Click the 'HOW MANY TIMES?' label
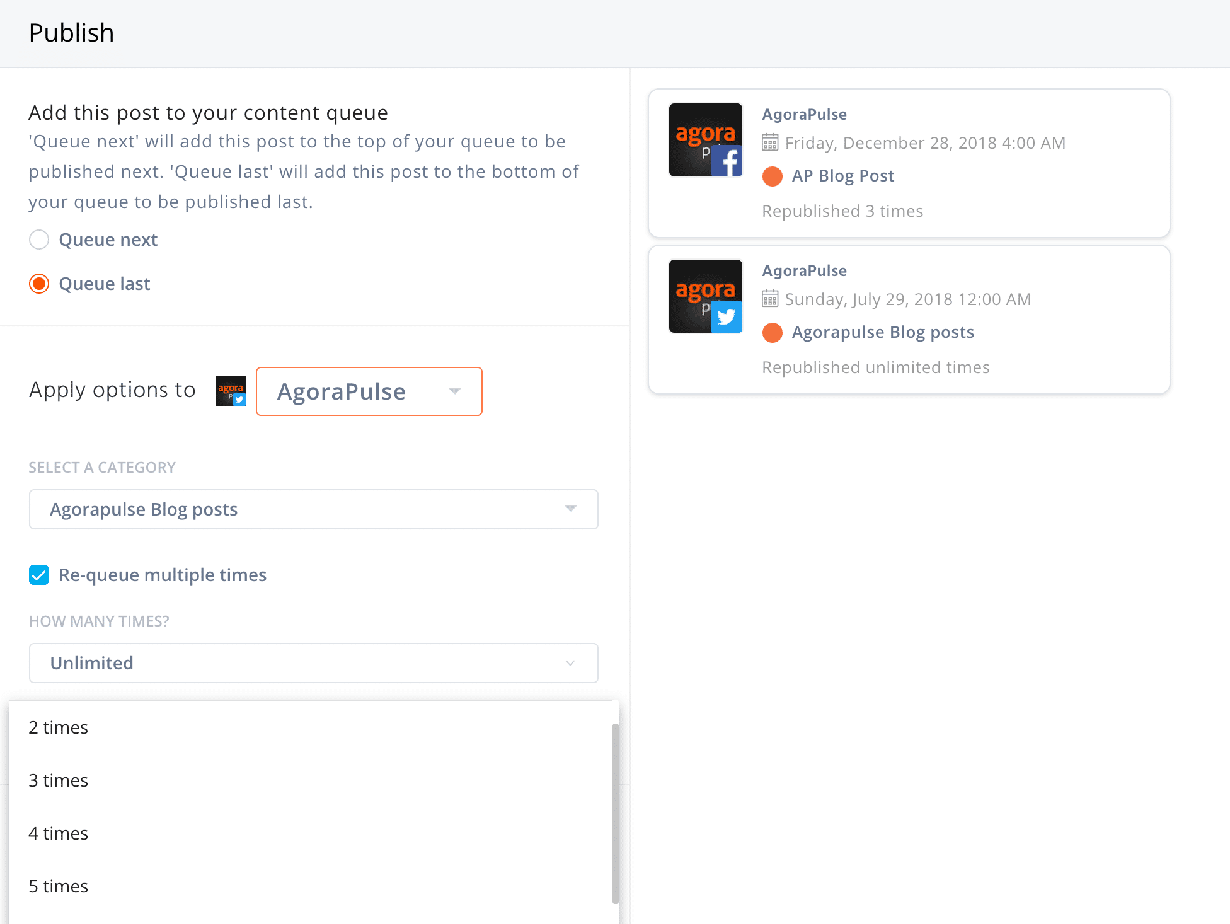Viewport: 1230px width, 924px height. 99,621
